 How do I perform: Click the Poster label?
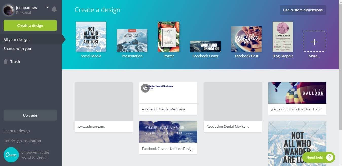click(169, 56)
